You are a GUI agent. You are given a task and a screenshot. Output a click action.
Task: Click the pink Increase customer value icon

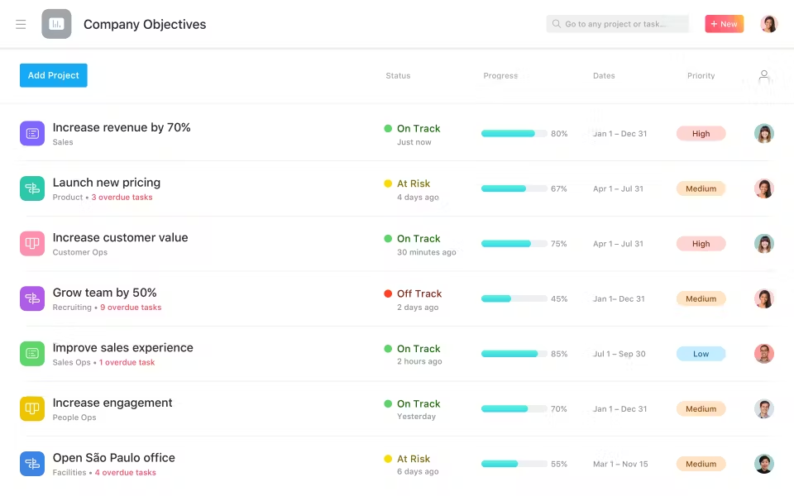coord(32,244)
